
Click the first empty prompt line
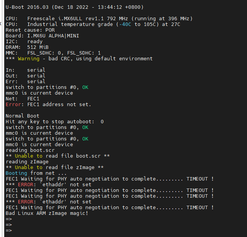[9, 219]
